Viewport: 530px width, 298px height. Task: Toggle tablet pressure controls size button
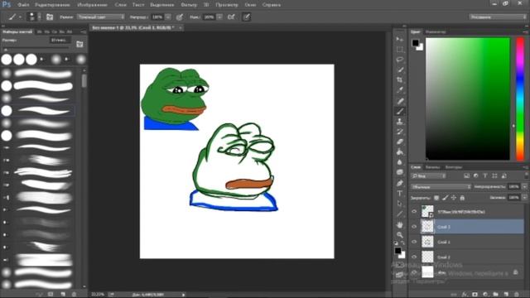point(247,17)
